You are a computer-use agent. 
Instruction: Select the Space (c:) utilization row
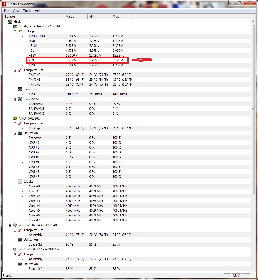click(x=139, y=269)
